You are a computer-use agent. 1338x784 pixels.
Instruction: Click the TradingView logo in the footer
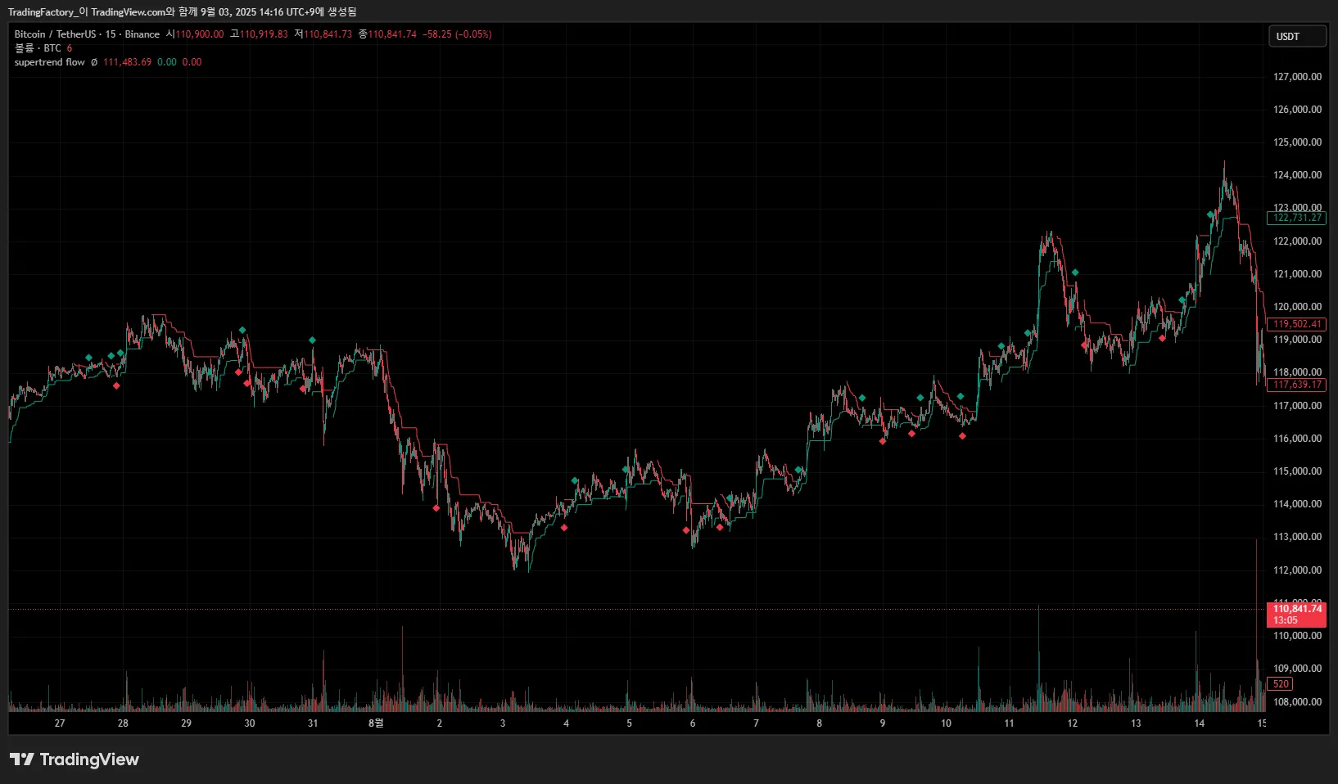75,759
